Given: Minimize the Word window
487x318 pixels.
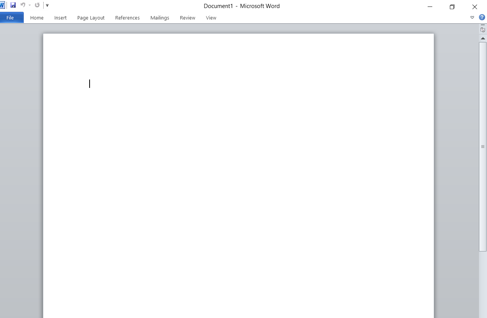Looking at the screenshot, I should click(x=430, y=6).
